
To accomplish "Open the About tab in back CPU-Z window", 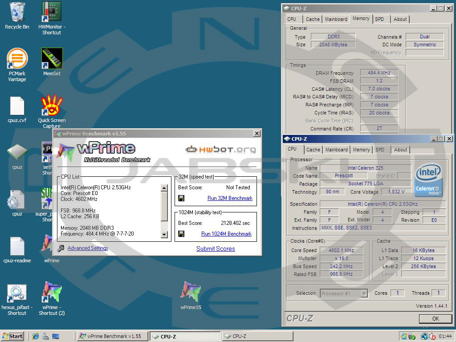I will point(400,19).
